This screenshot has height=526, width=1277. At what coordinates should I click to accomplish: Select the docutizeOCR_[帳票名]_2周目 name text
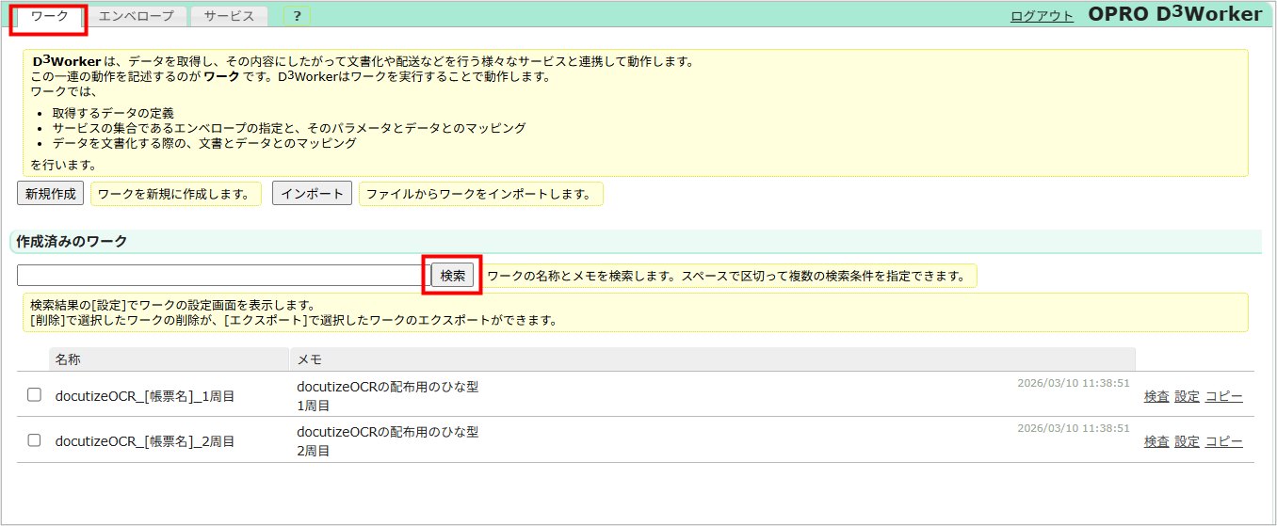145,441
